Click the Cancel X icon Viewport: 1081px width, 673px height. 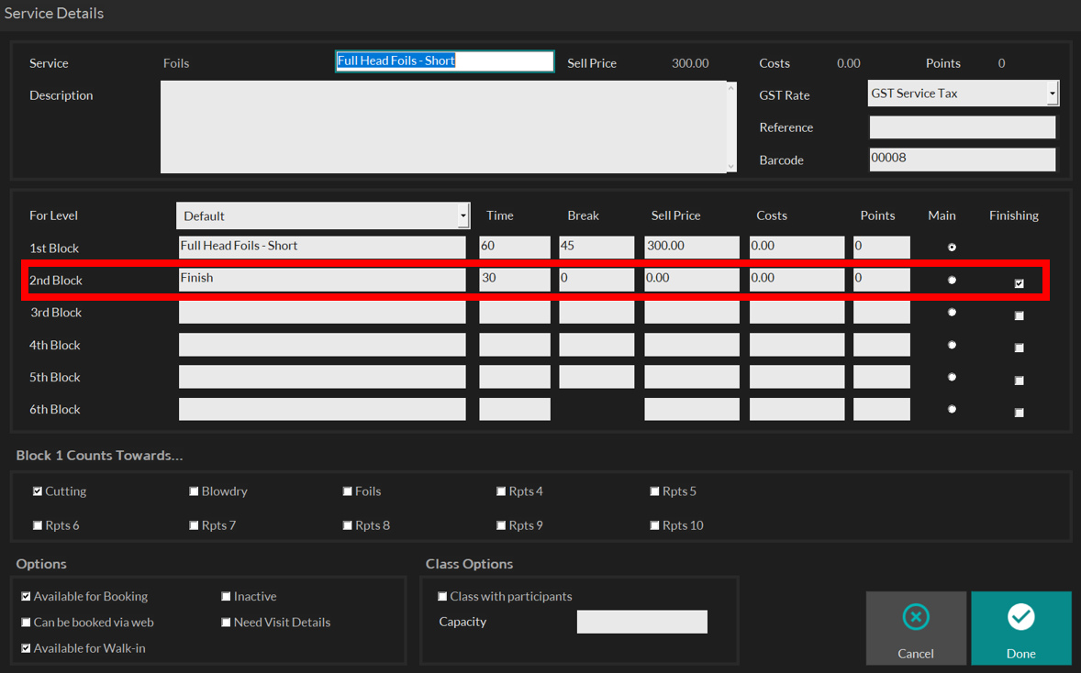point(916,616)
